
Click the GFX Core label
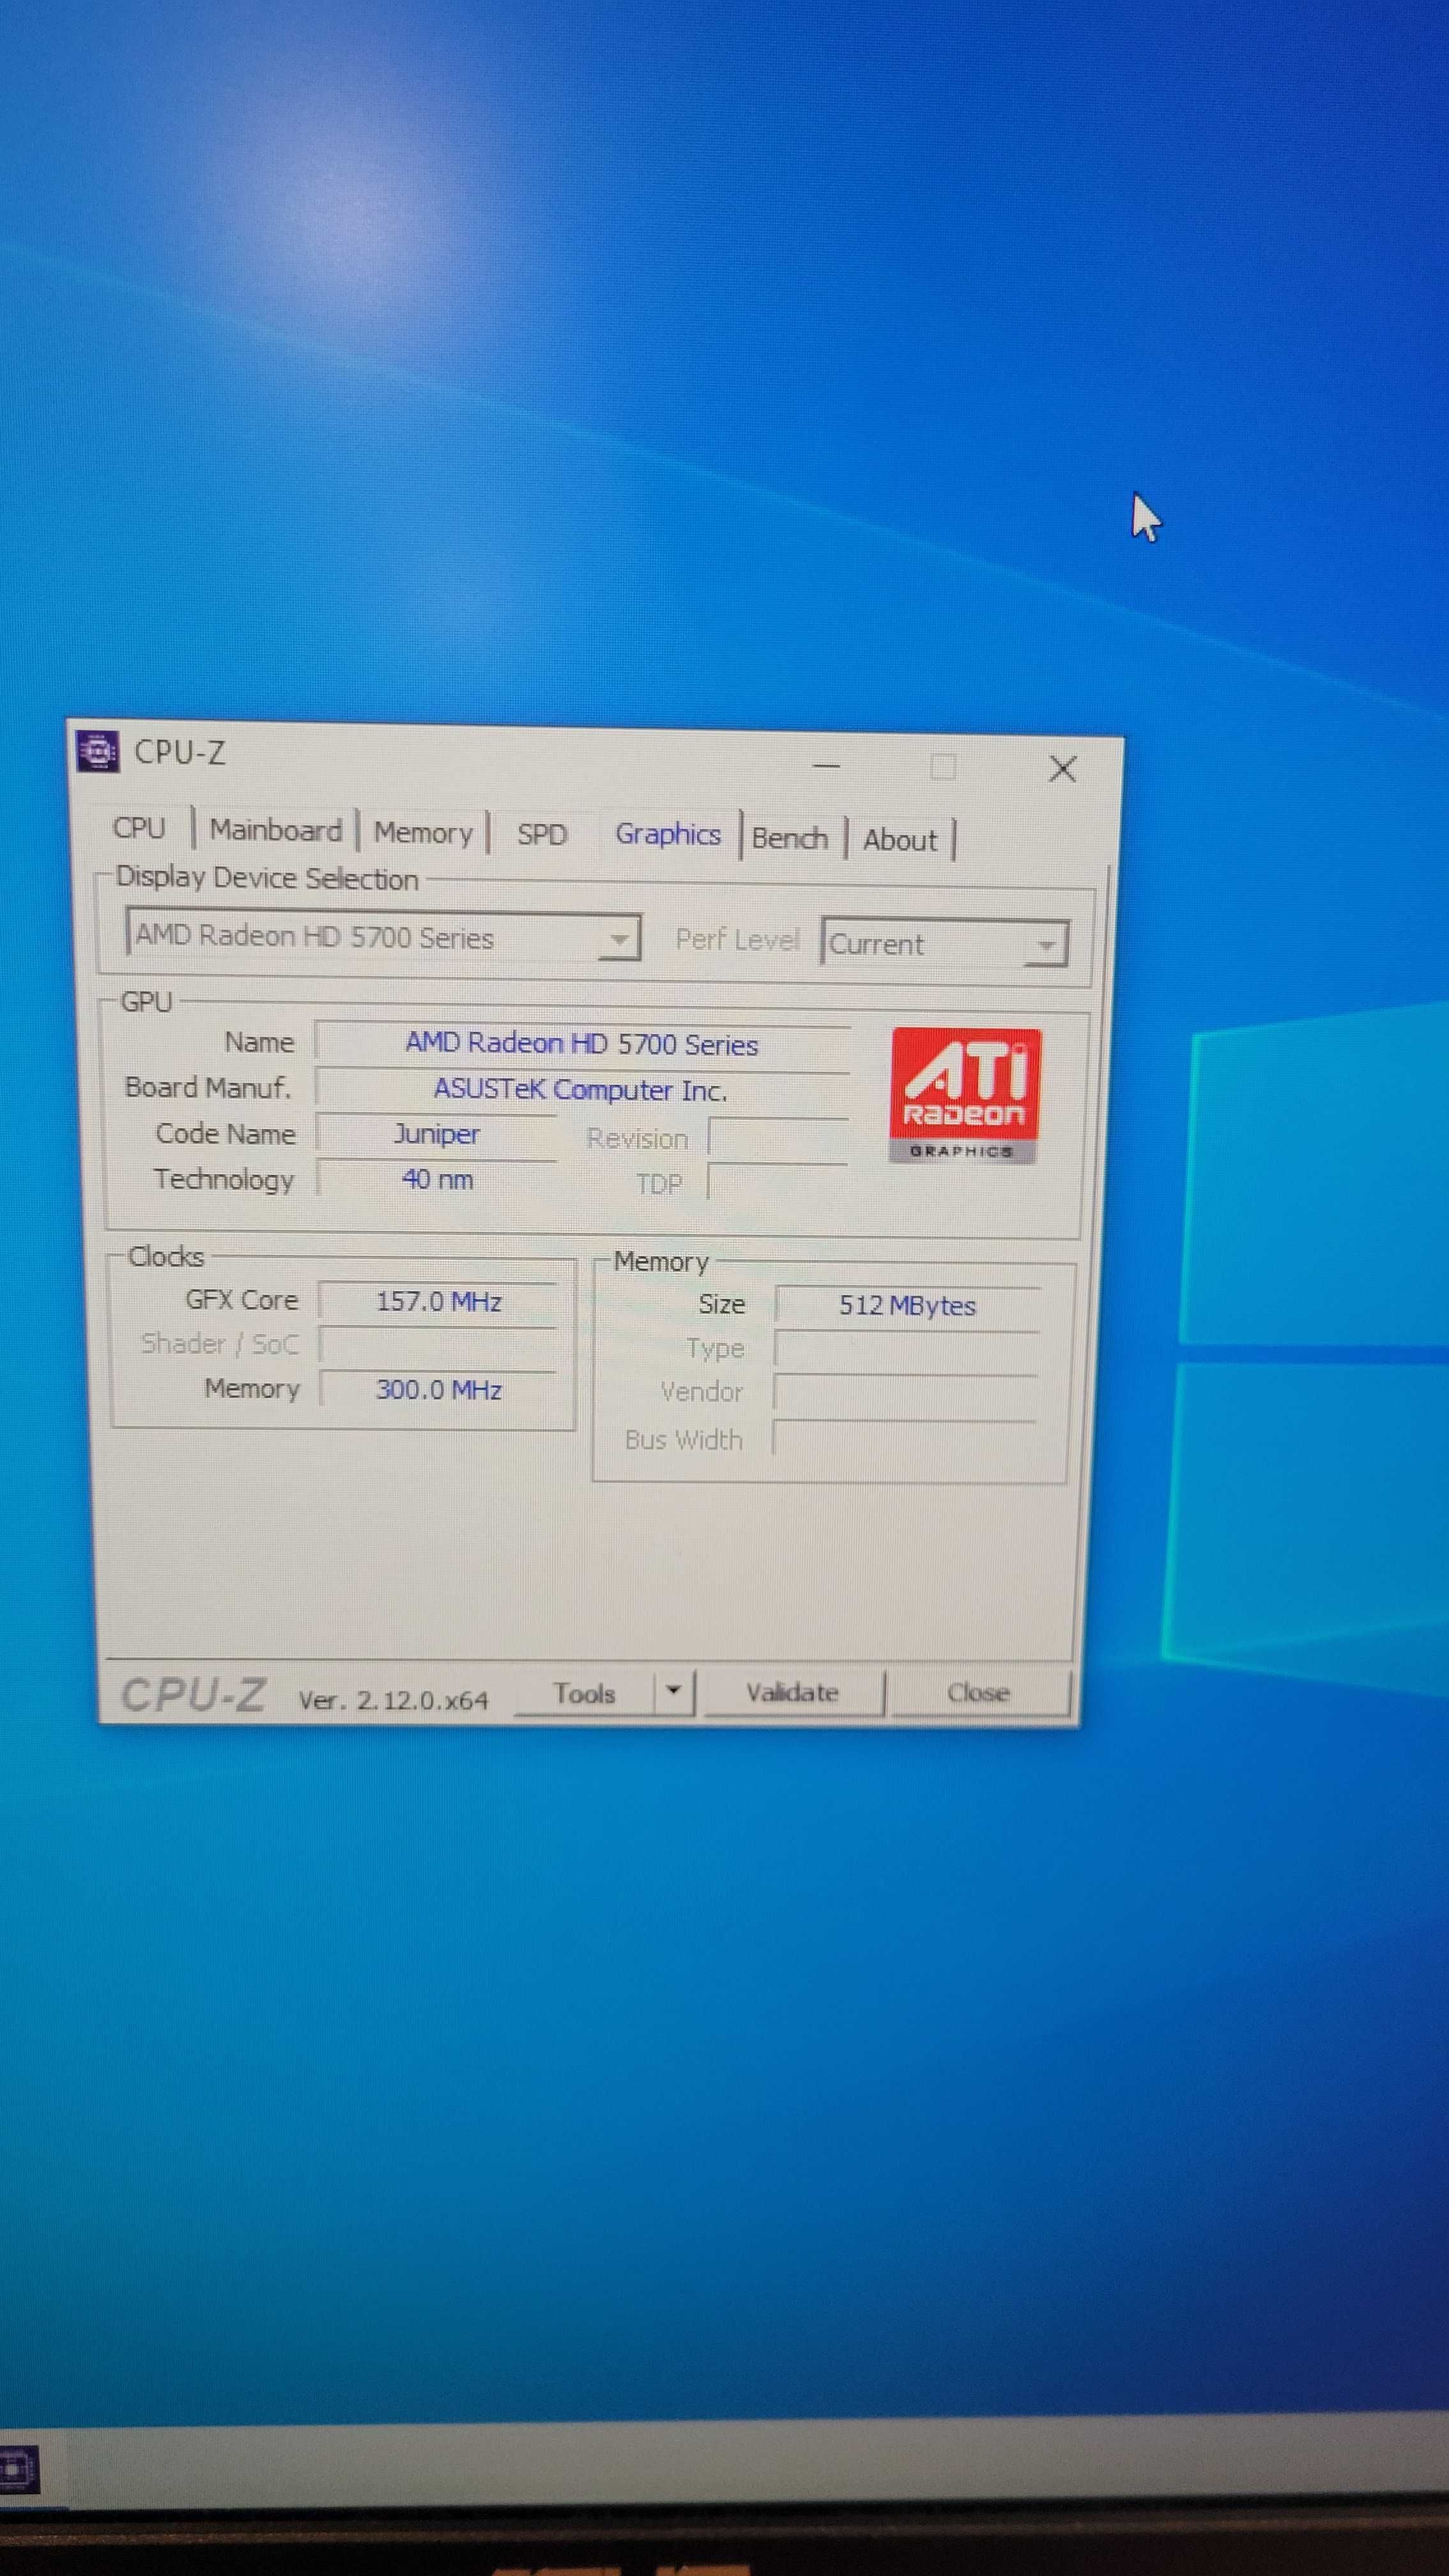pos(242,1299)
